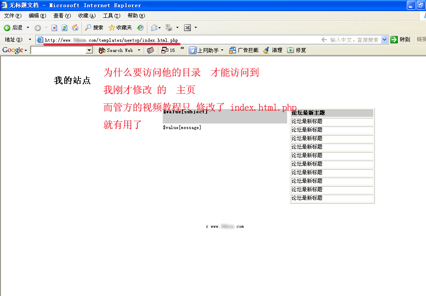Go to Home page icon
The image size is (426, 296).
(75, 28)
